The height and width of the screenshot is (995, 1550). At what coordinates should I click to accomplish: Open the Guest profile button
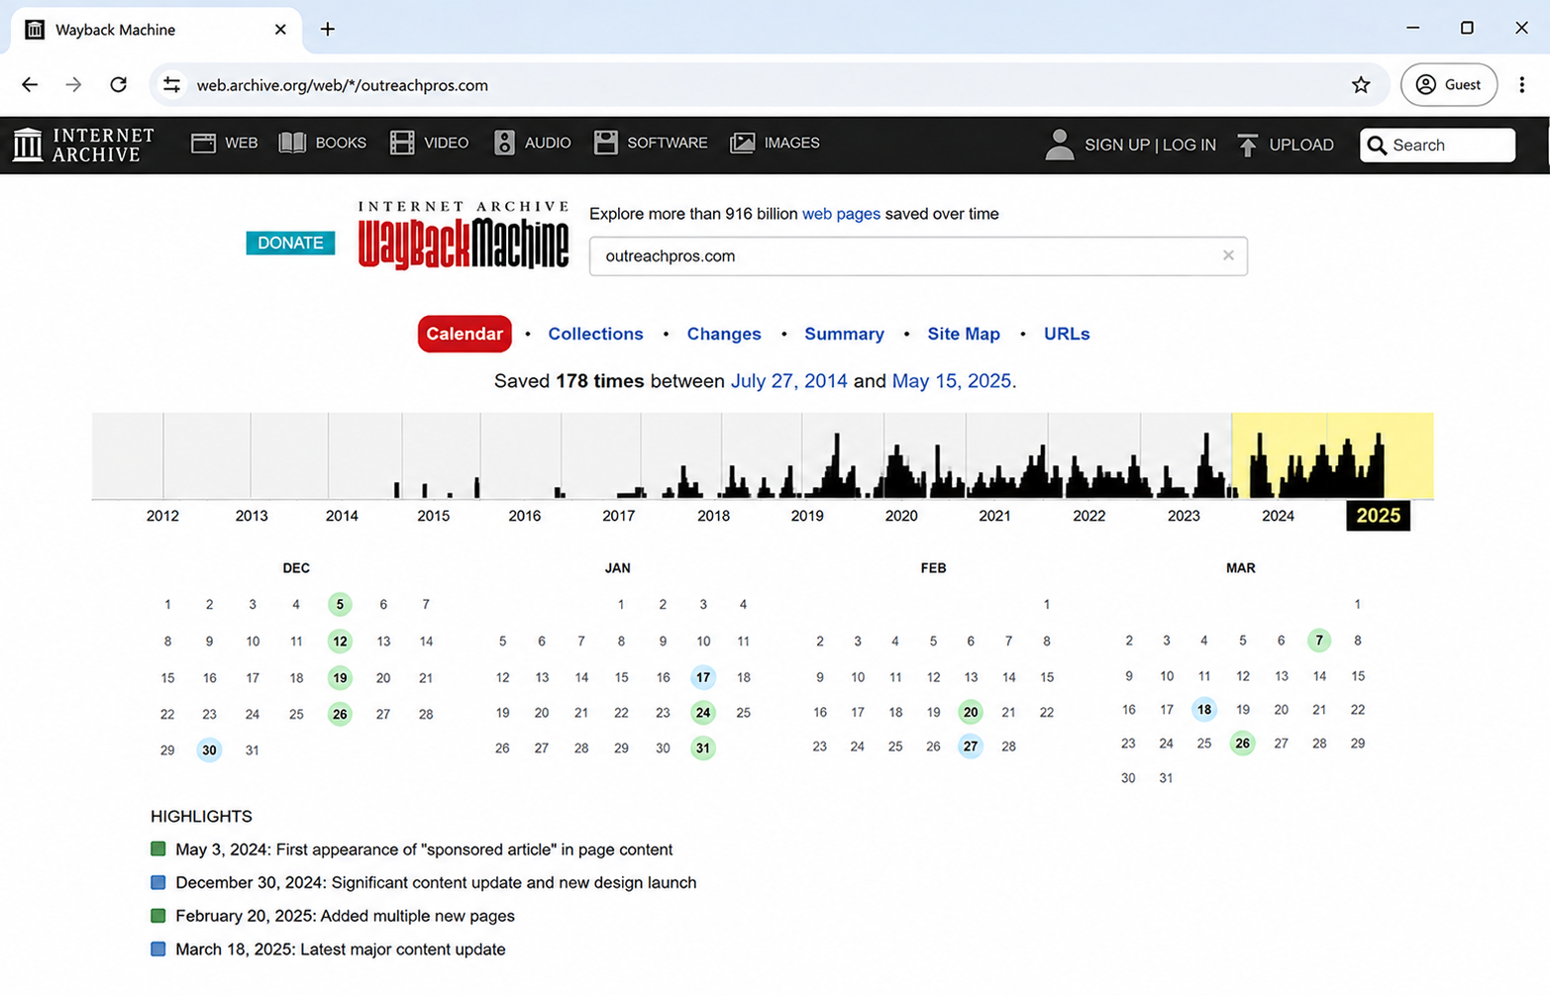point(1448,85)
